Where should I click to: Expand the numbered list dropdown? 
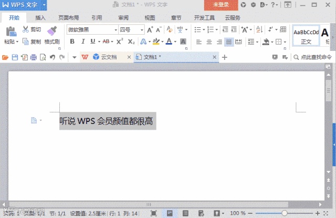pyautogui.click(x=217, y=29)
